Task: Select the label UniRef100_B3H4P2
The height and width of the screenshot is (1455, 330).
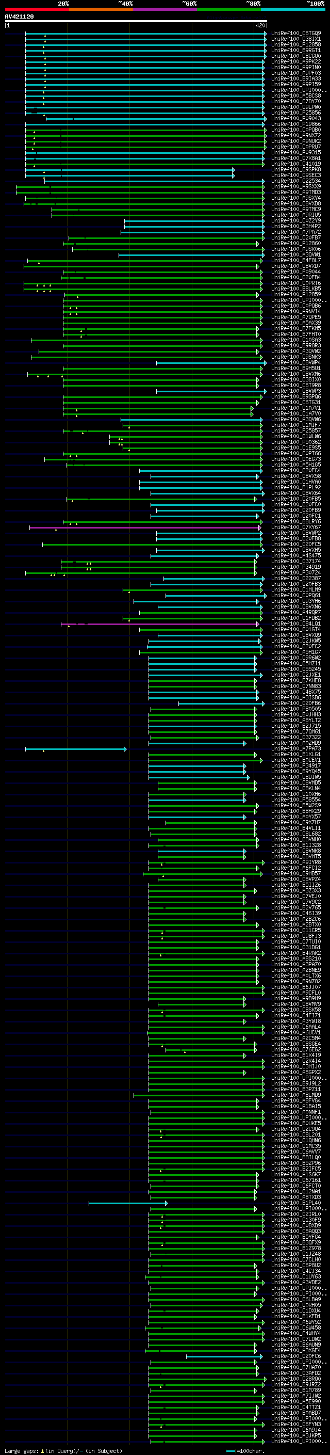Action: [296, 227]
